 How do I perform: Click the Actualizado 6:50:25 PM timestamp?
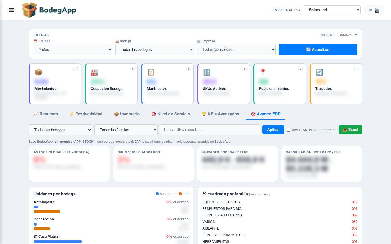point(339,35)
